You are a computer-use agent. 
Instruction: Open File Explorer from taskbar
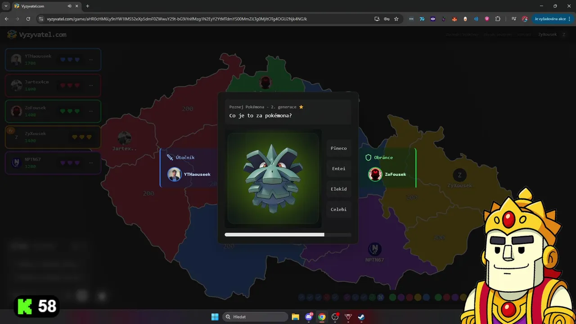(295, 317)
